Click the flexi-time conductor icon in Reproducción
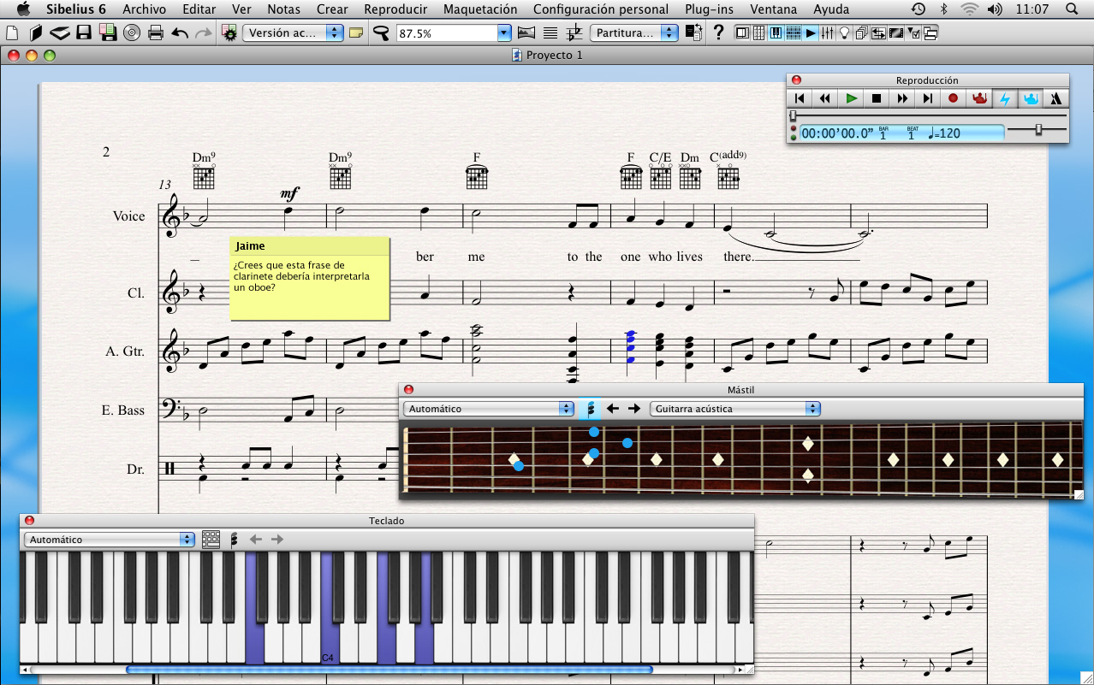 click(979, 98)
